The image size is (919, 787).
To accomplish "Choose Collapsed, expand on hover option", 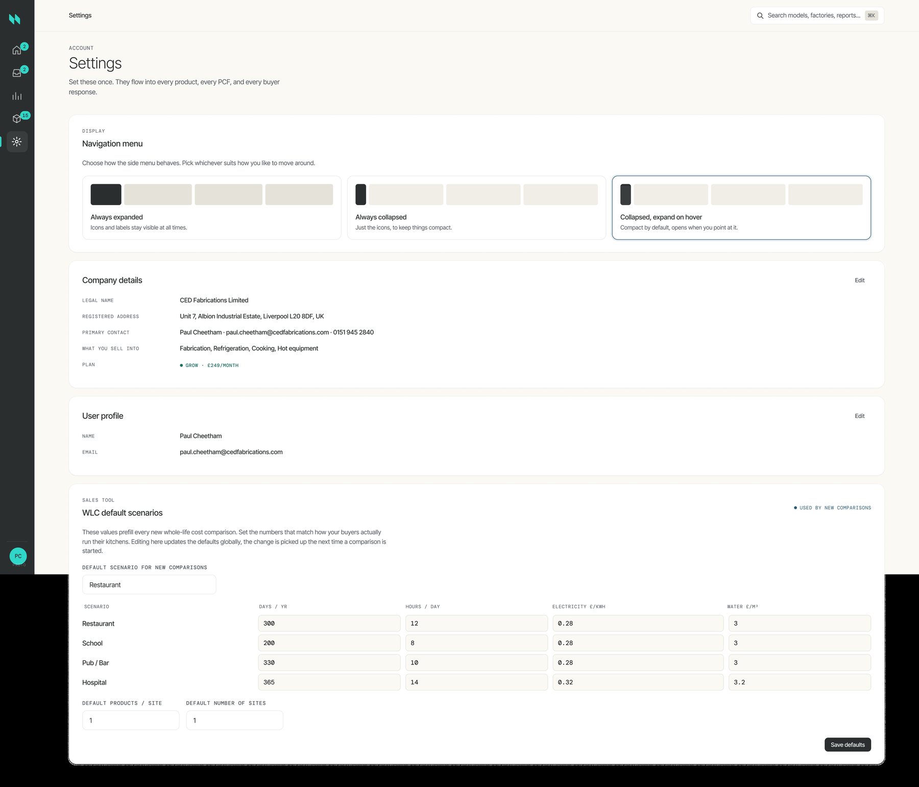I will point(741,208).
